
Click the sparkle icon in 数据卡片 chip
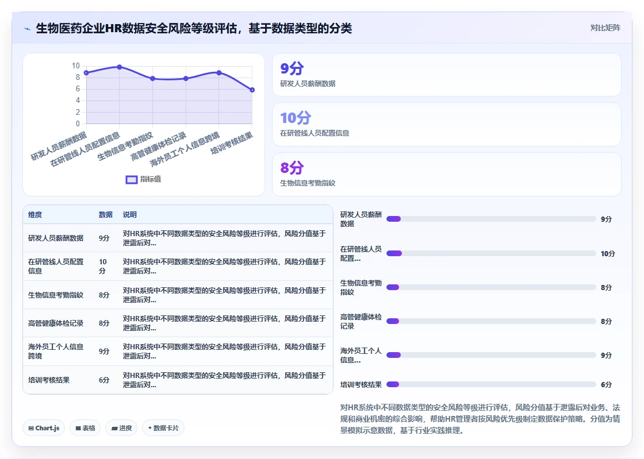click(x=150, y=428)
